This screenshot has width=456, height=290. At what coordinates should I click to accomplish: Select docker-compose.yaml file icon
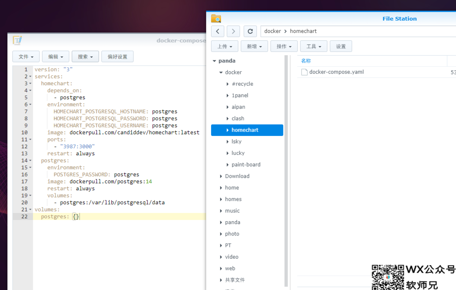pyautogui.click(x=304, y=72)
